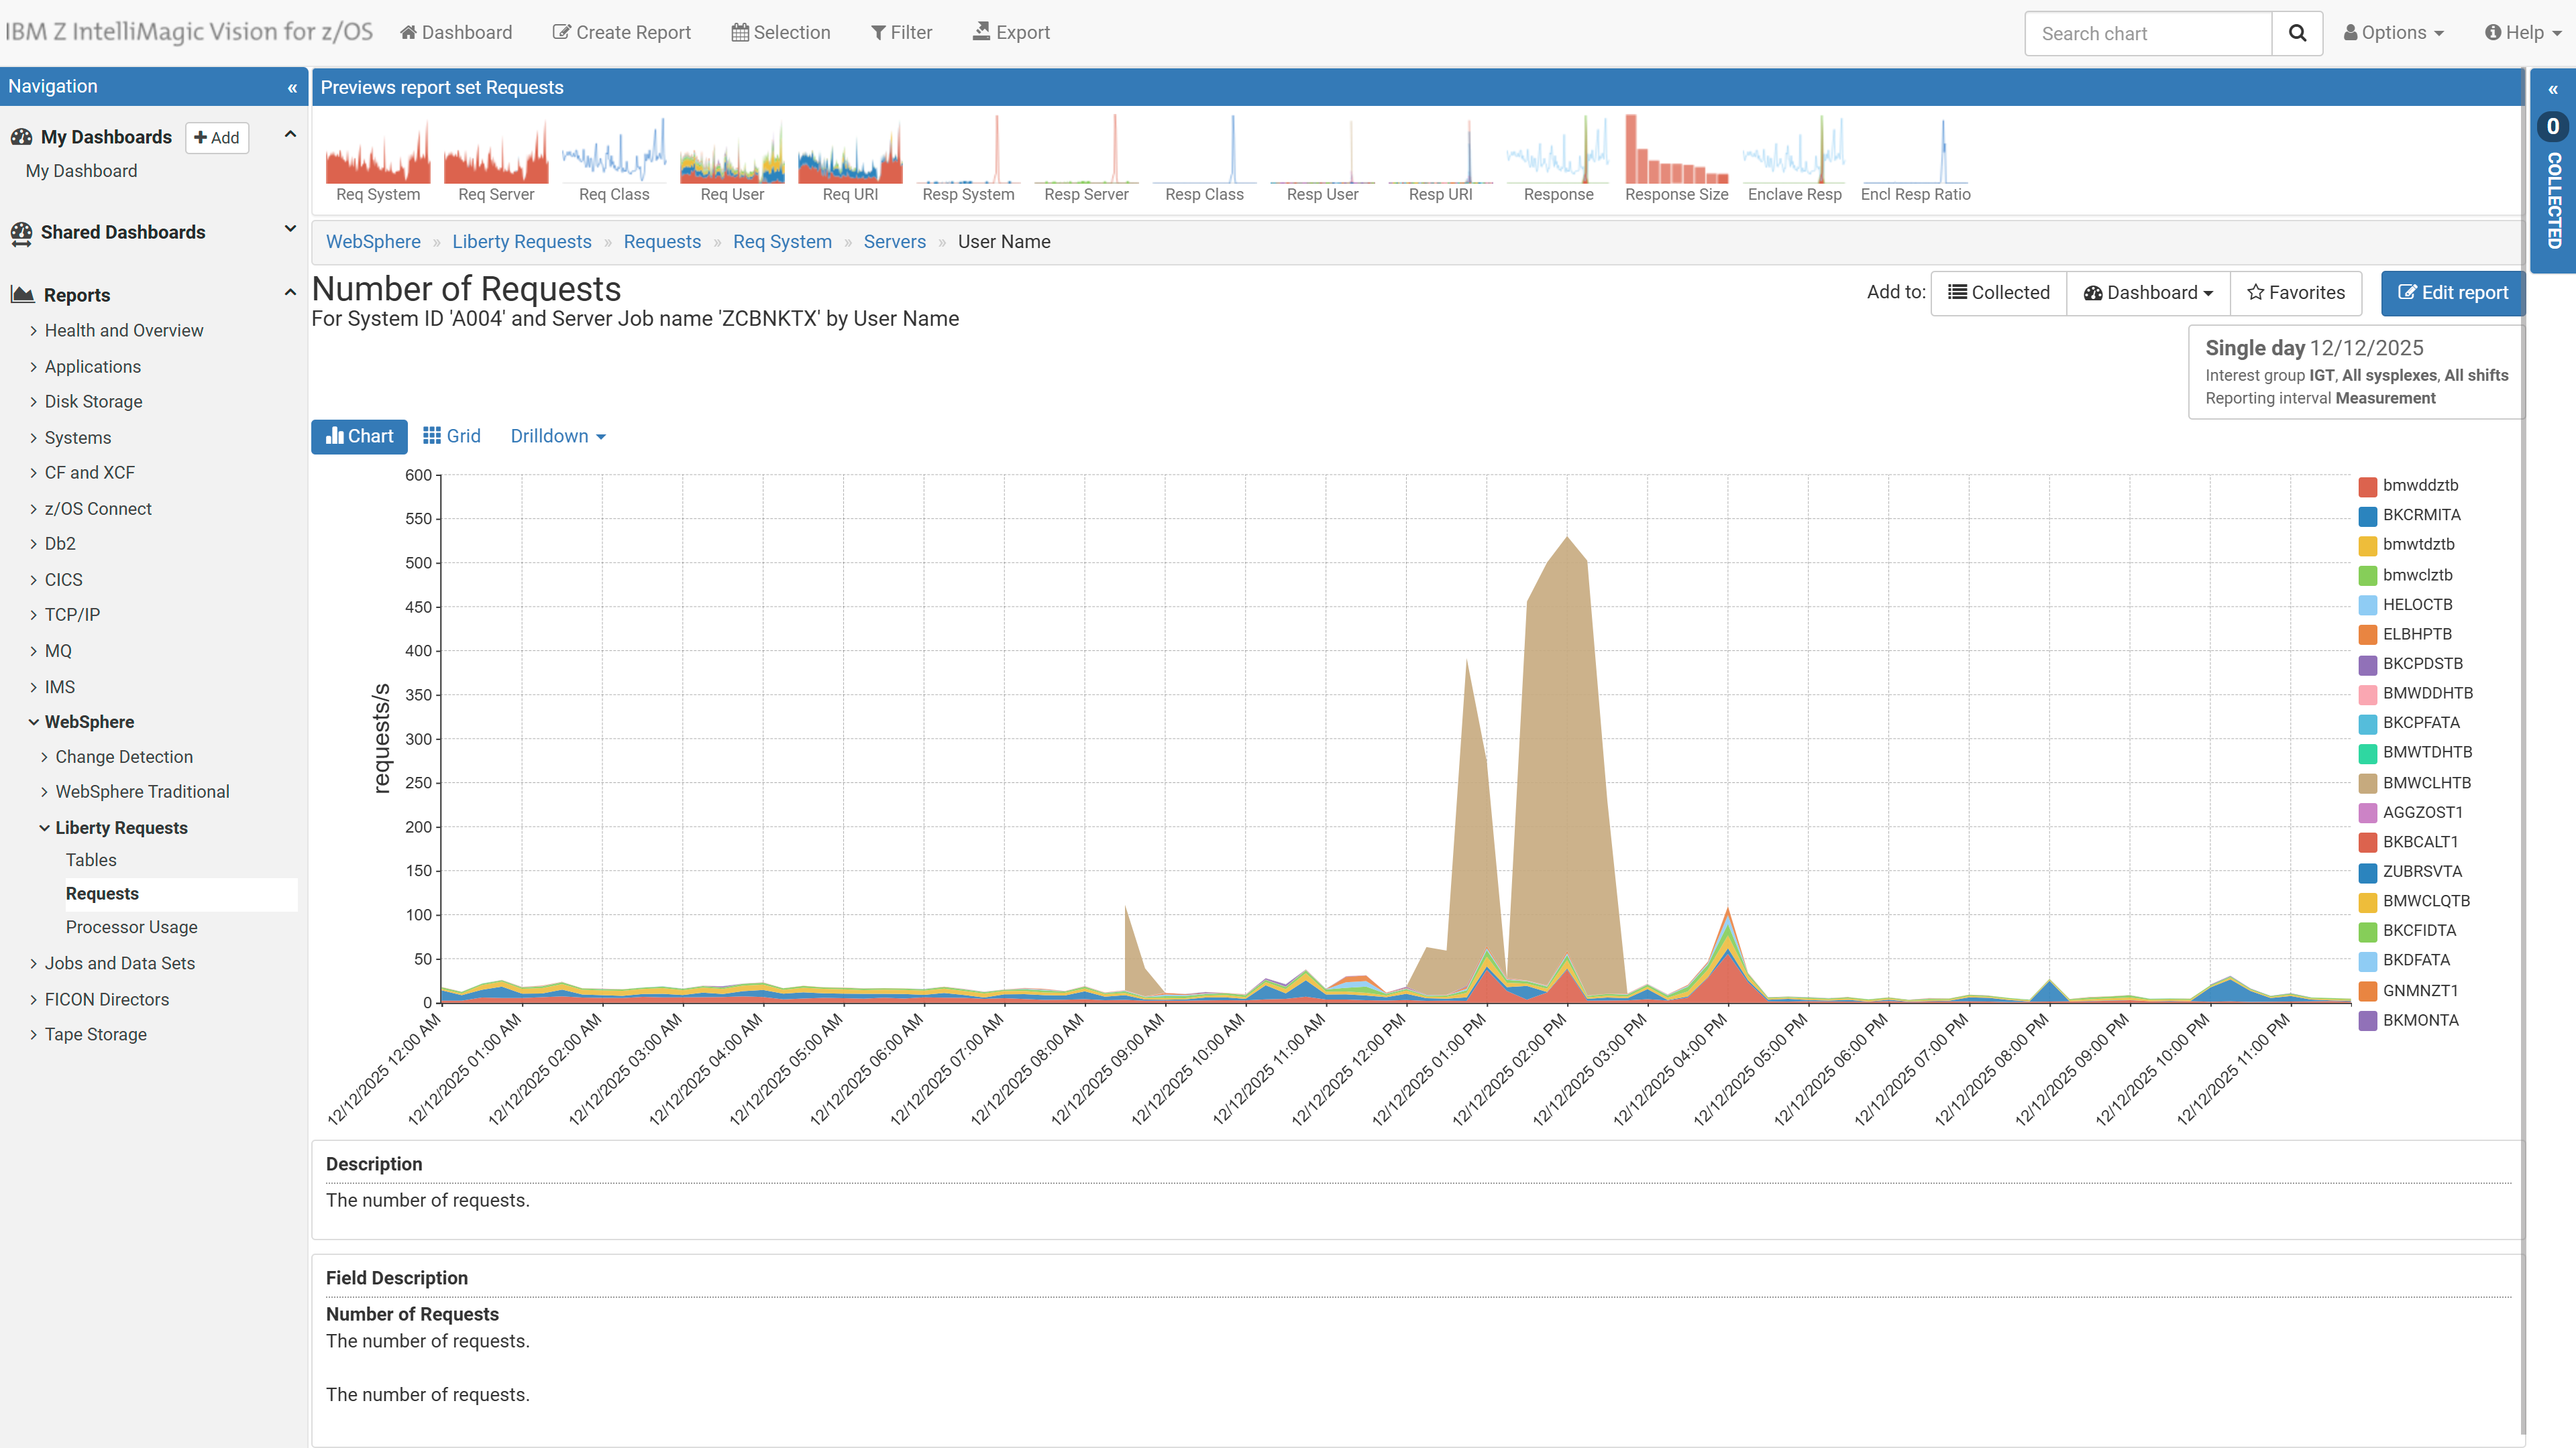Add a new dashboard with the Add button
The height and width of the screenshot is (1448, 2576).
tap(217, 137)
